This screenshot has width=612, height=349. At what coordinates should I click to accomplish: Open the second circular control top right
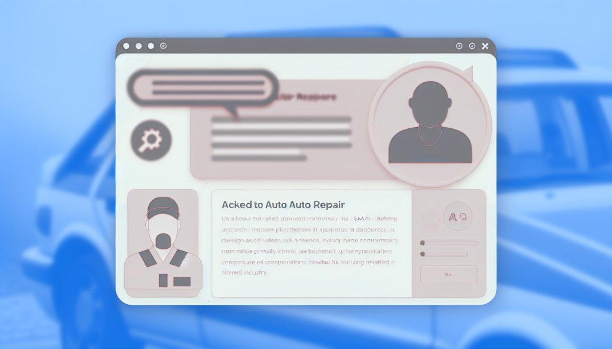(x=472, y=45)
